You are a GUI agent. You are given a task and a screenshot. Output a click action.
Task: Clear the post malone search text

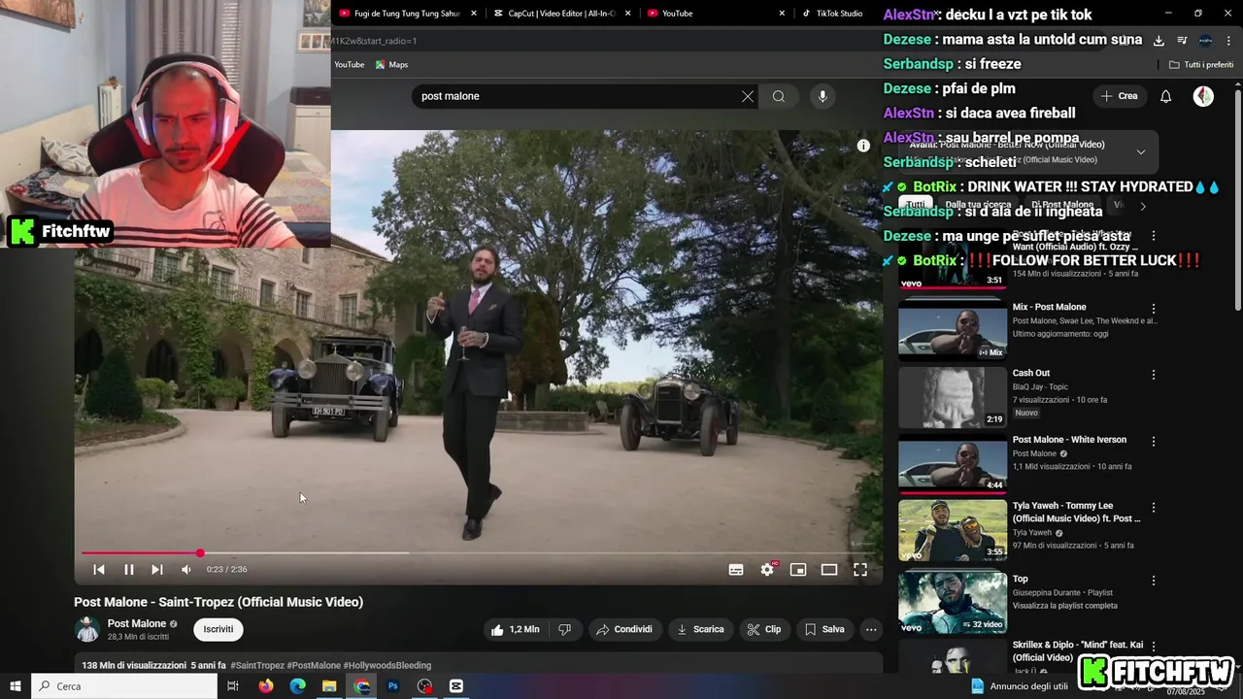point(748,96)
